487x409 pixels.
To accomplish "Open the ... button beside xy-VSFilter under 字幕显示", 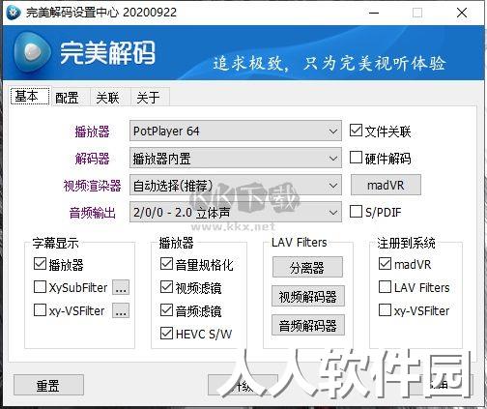I will 121,310.
